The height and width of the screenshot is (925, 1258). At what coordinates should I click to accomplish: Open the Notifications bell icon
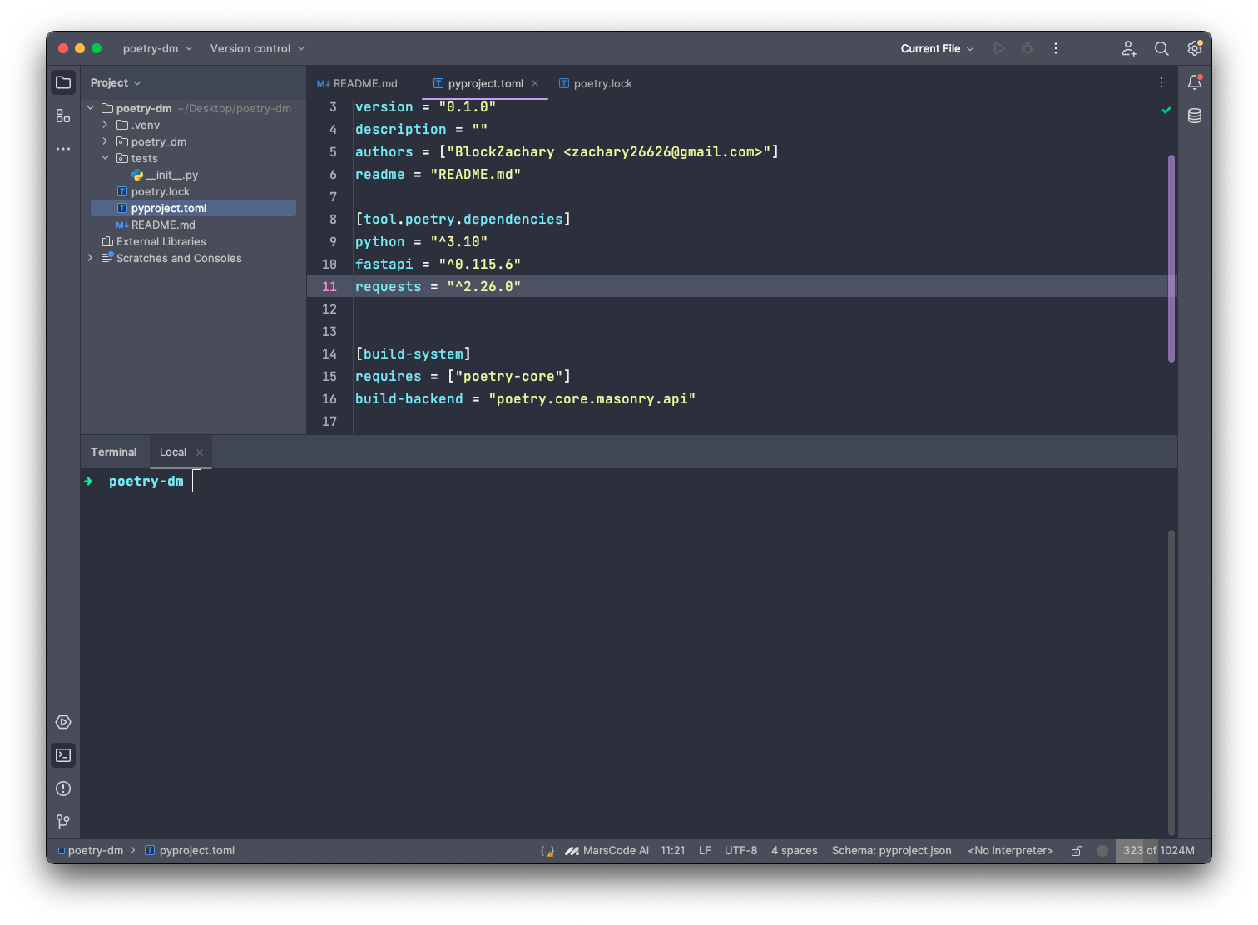point(1195,82)
